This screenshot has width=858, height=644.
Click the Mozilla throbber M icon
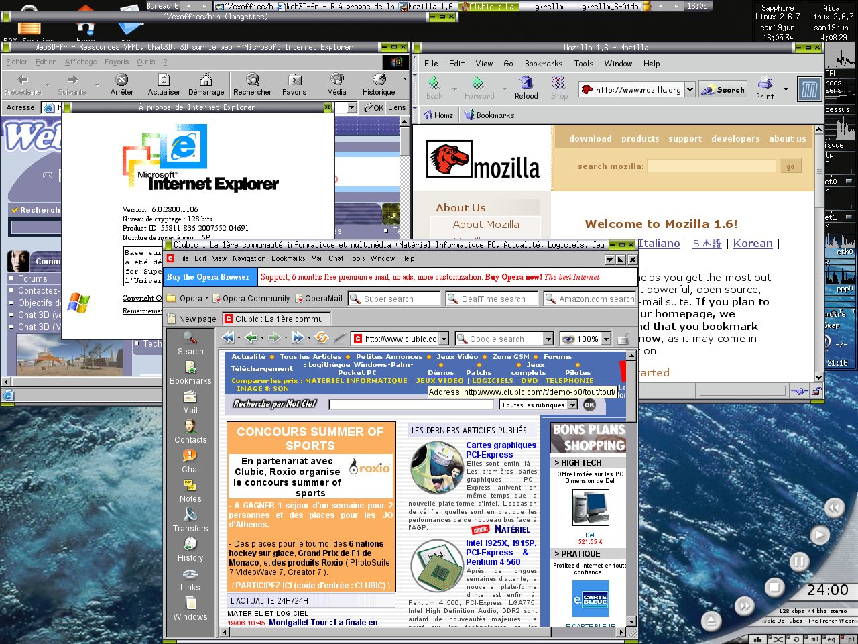[809, 89]
